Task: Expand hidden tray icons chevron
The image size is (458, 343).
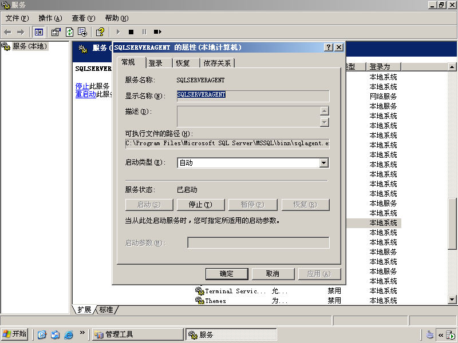Action: 441,335
